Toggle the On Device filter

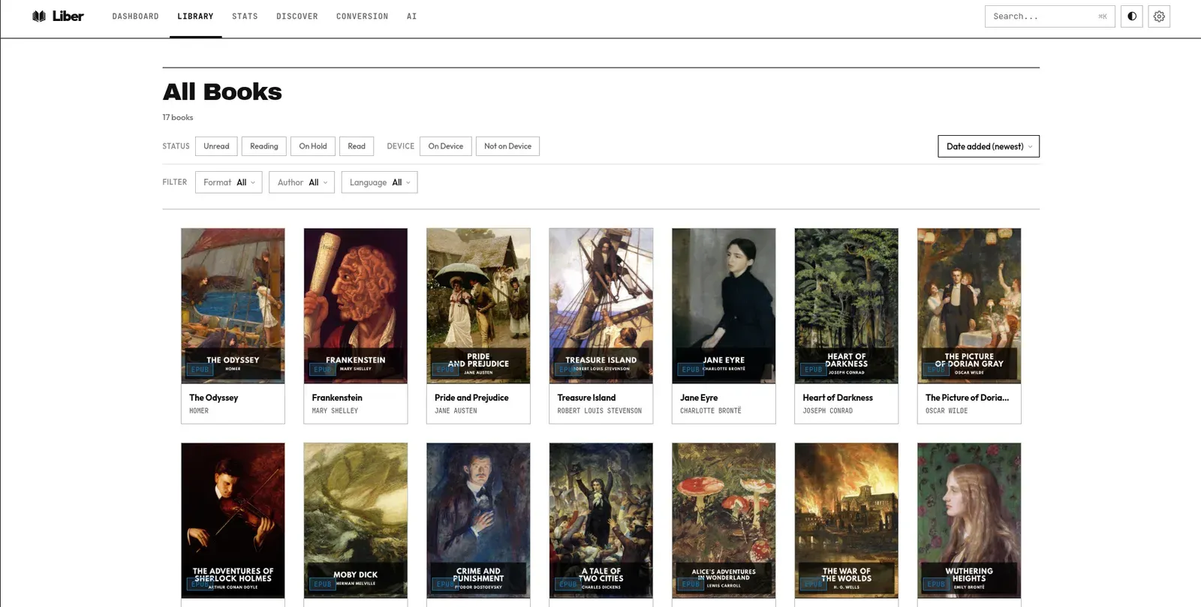click(x=446, y=146)
